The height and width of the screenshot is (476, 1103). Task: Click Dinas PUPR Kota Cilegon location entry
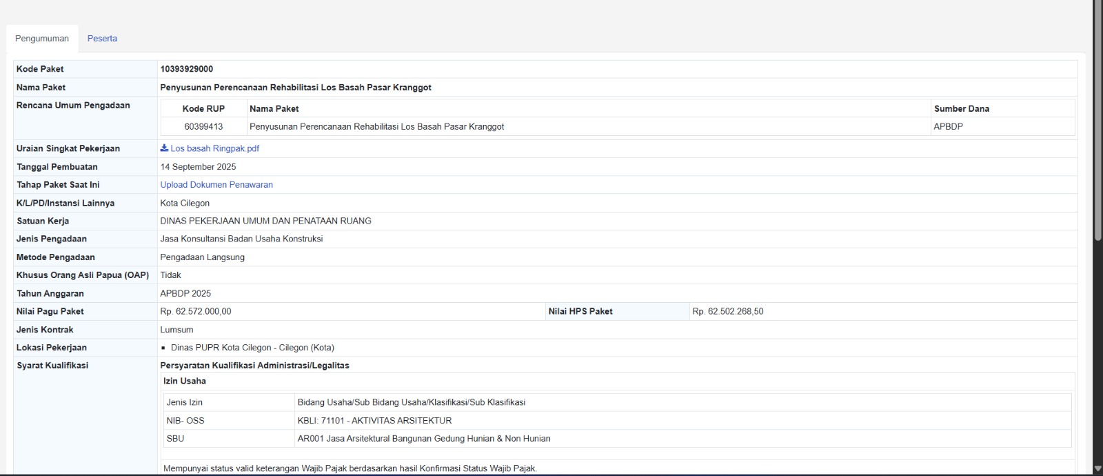[252, 348]
